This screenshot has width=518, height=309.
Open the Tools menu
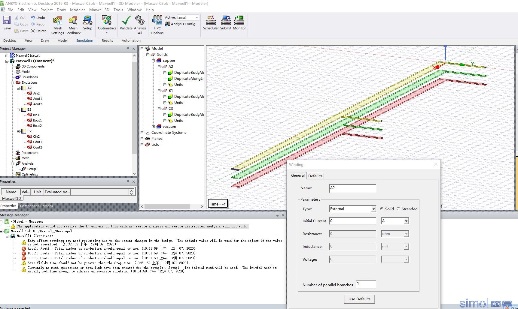(x=118, y=10)
